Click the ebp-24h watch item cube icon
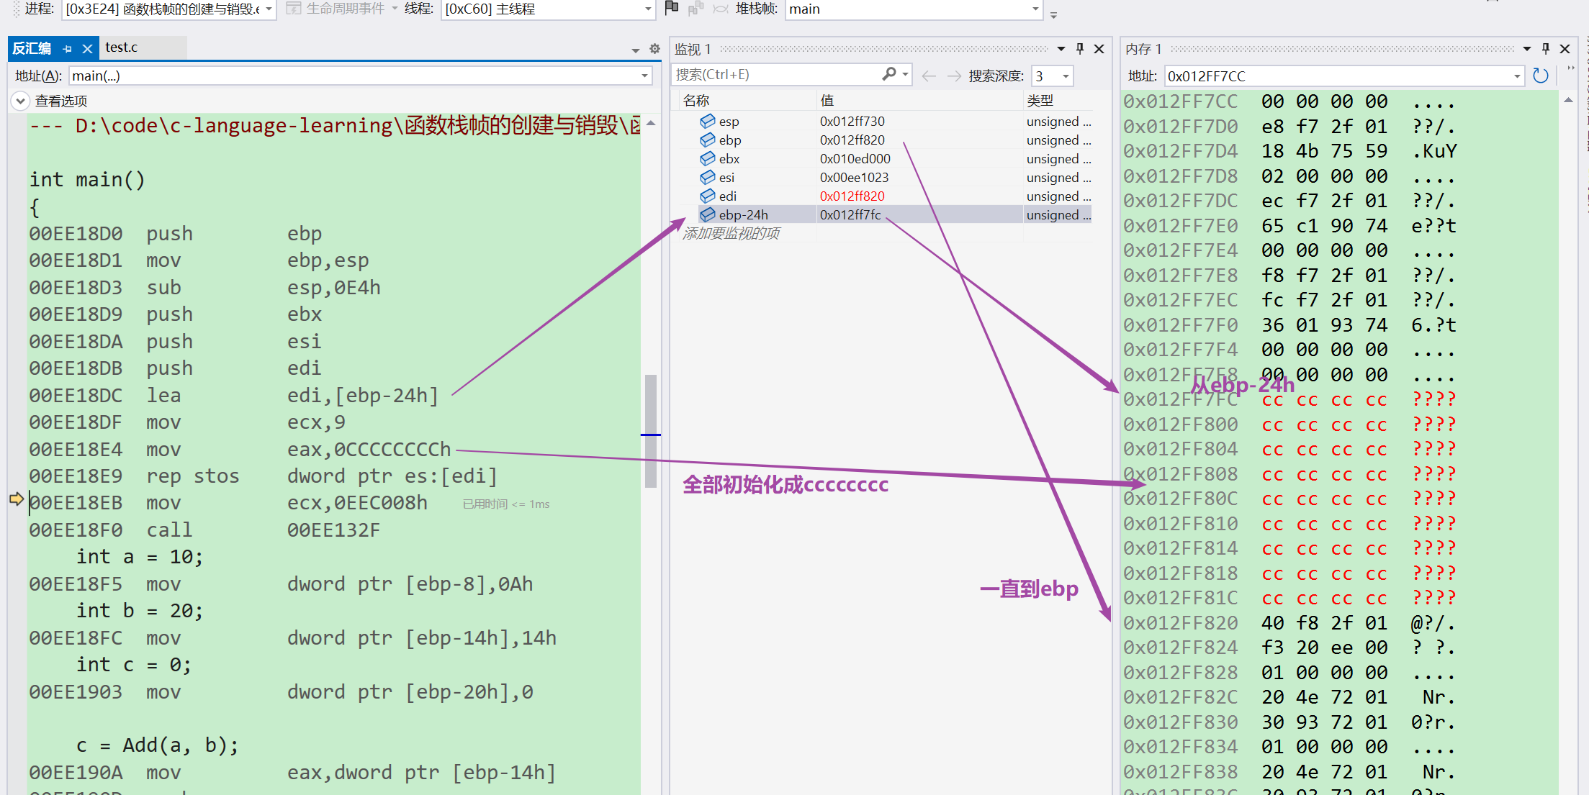Image resolution: width=1589 pixels, height=795 pixels. (708, 214)
